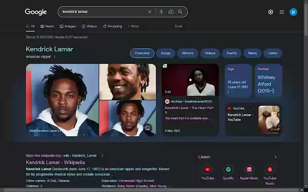Click the YouTube channel card thumbnail

(269, 120)
